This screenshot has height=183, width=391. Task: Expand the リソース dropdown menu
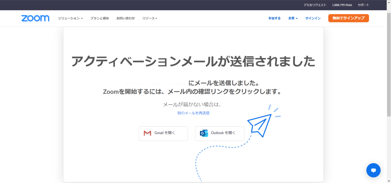[x=150, y=18]
